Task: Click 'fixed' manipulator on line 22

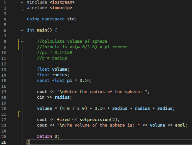Action: point(63,120)
